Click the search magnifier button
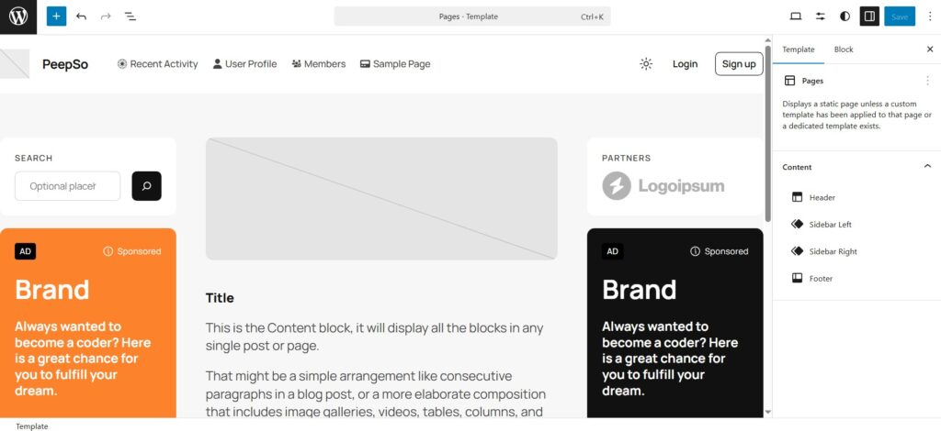Viewport: 941px width, 431px height. click(146, 186)
